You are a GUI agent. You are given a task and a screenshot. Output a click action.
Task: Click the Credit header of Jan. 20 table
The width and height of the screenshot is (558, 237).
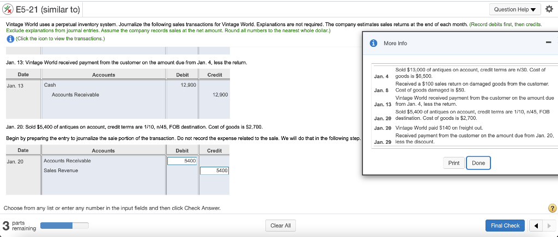pos(214,150)
